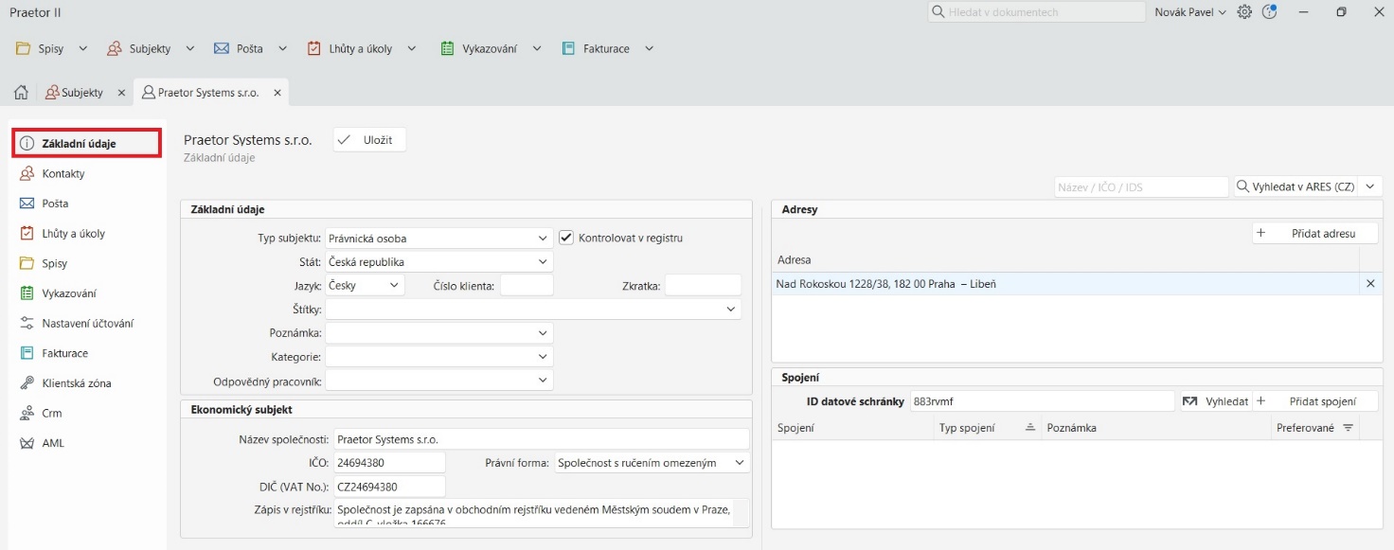Viewport: 1394px width, 550px height.
Task: Click the help question mark icon
Action: (1270, 12)
